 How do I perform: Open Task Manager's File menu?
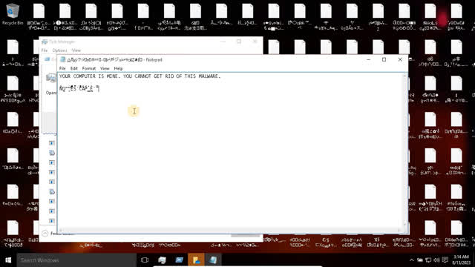pyautogui.click(x=45, y=50)
